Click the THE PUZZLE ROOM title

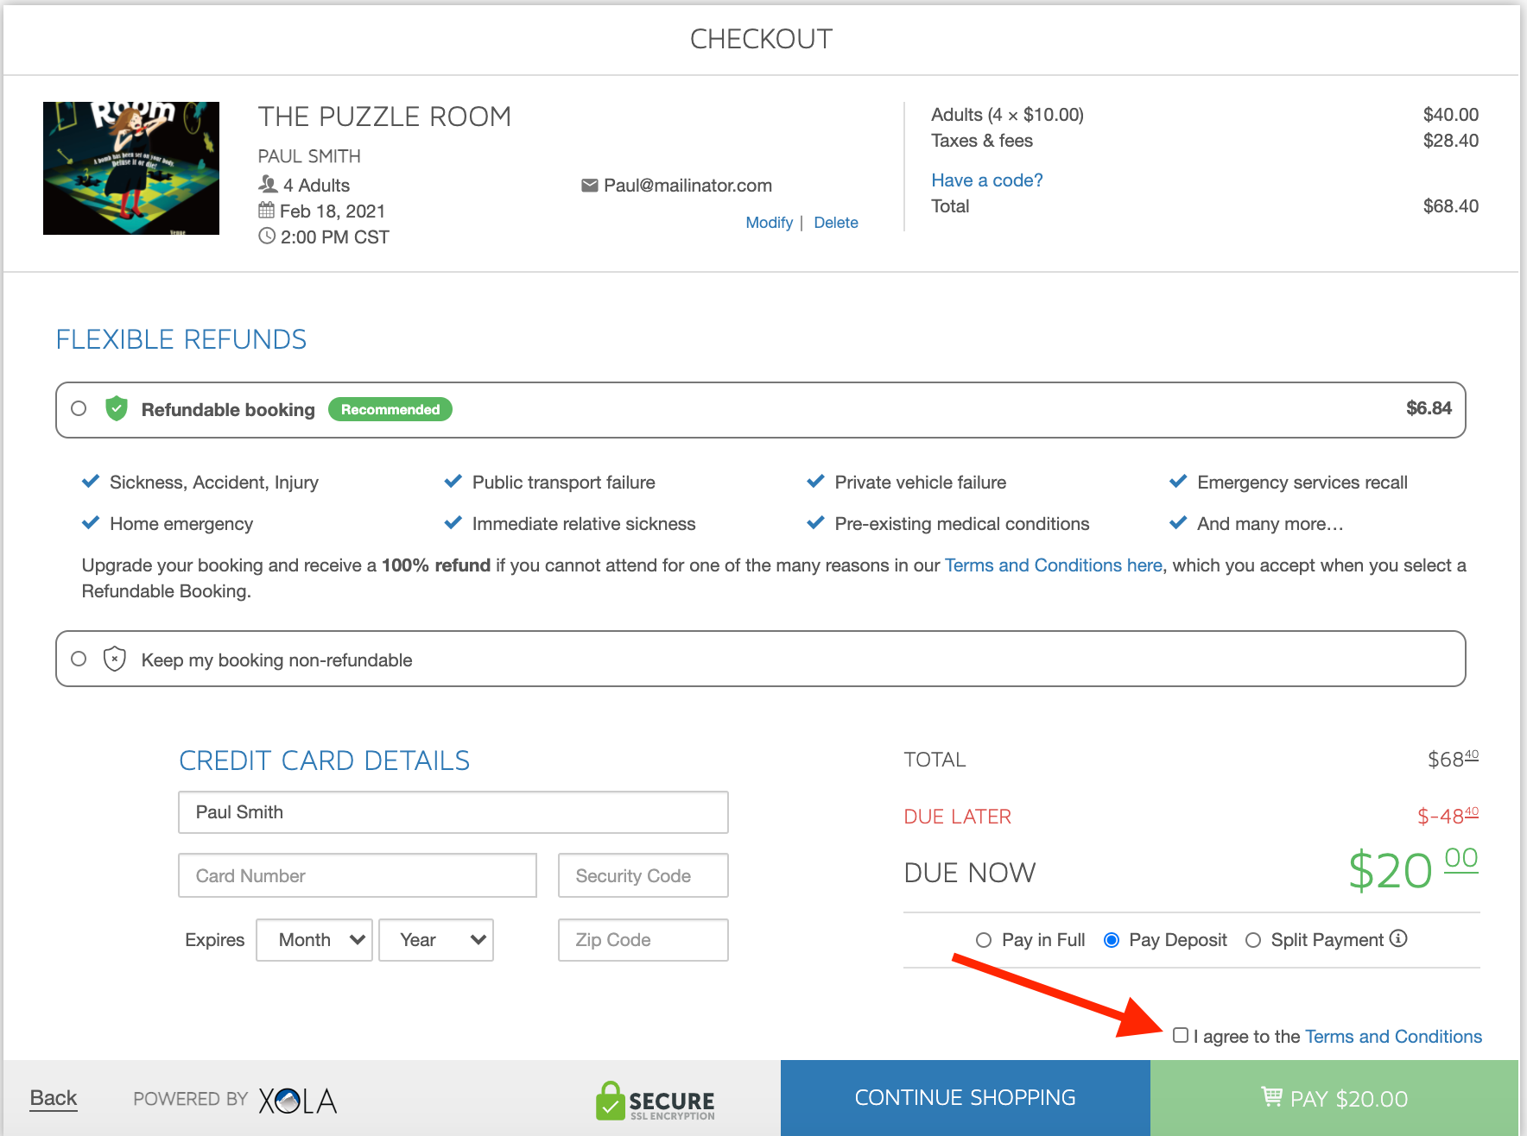coord(384,117)
